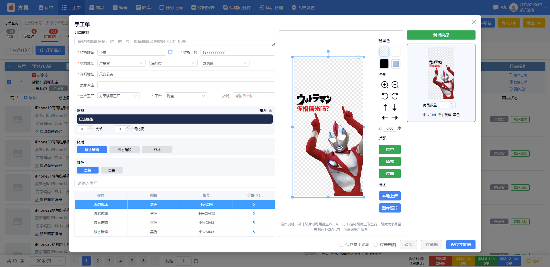550x267 pixels.
Task: Choose the white background swatch
Action: 396,52
